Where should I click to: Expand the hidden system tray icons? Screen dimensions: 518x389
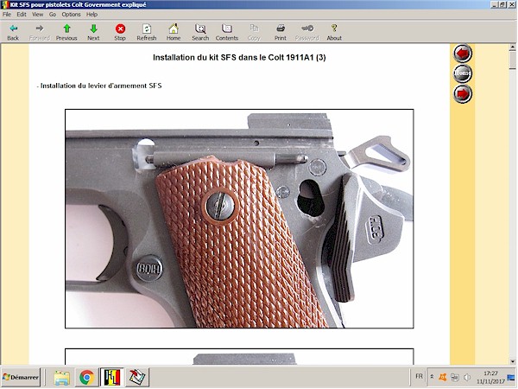tap(432, 377)
